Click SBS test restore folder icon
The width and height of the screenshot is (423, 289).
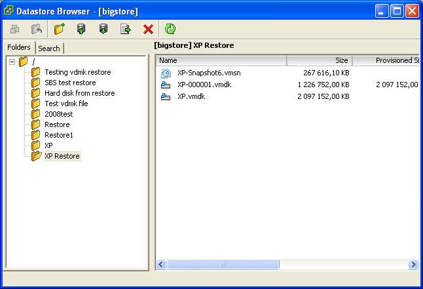tap(35, 83)
